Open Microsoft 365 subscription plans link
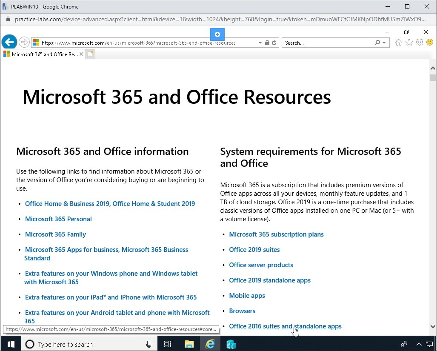The image size is (437, 351). 276,234
